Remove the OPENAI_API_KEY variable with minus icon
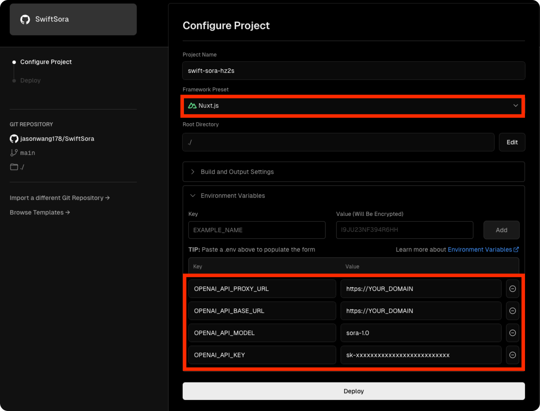 [513, 355]
